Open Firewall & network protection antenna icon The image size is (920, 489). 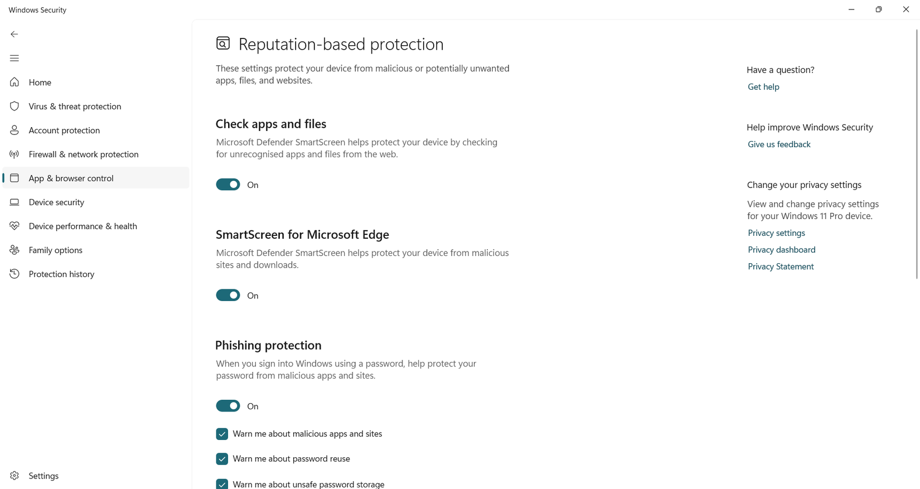(x=14, y=154)
